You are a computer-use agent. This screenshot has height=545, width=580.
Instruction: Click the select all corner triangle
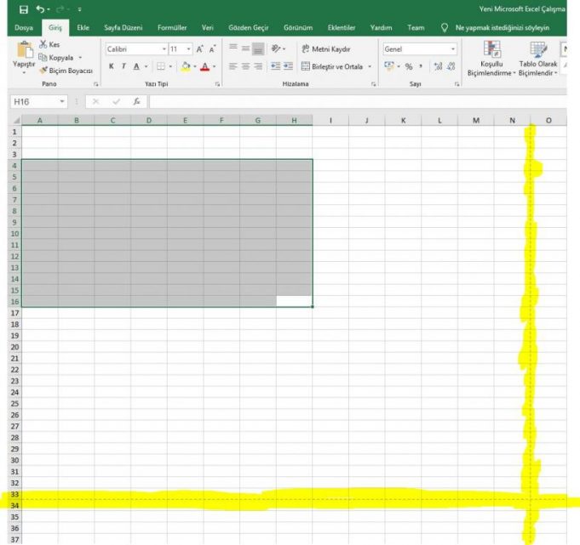16,121
